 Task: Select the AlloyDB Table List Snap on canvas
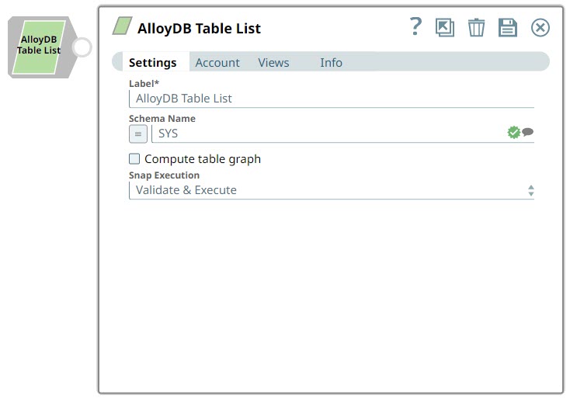click(x=39, y=45)
